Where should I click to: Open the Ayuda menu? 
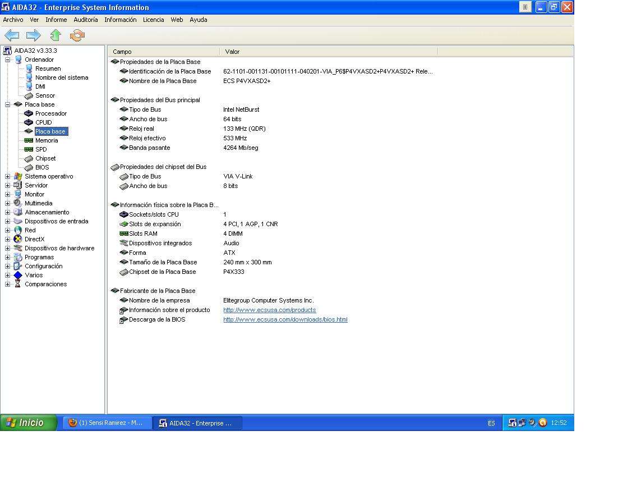tap(199, 20)
